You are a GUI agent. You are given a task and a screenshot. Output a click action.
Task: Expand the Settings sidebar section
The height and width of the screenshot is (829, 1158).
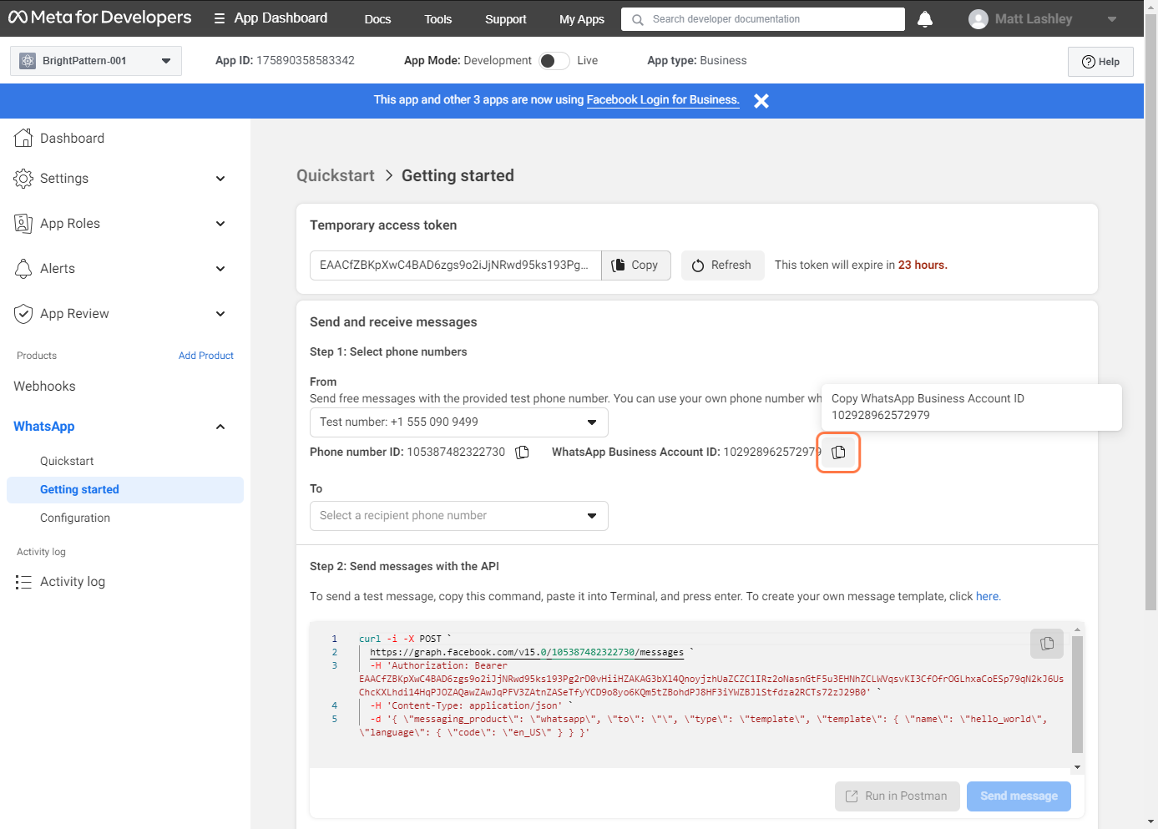pyautogui.click(x=220, y=179)
